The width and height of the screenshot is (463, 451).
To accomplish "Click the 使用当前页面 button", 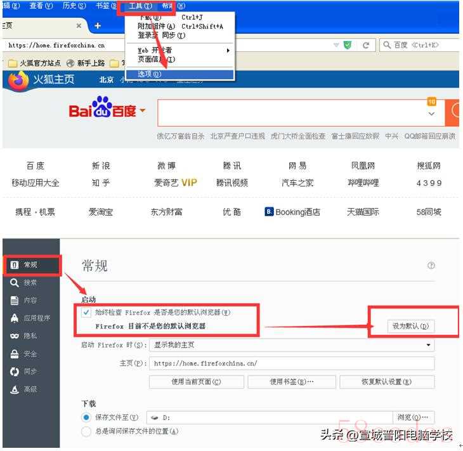I will (196, 382).
